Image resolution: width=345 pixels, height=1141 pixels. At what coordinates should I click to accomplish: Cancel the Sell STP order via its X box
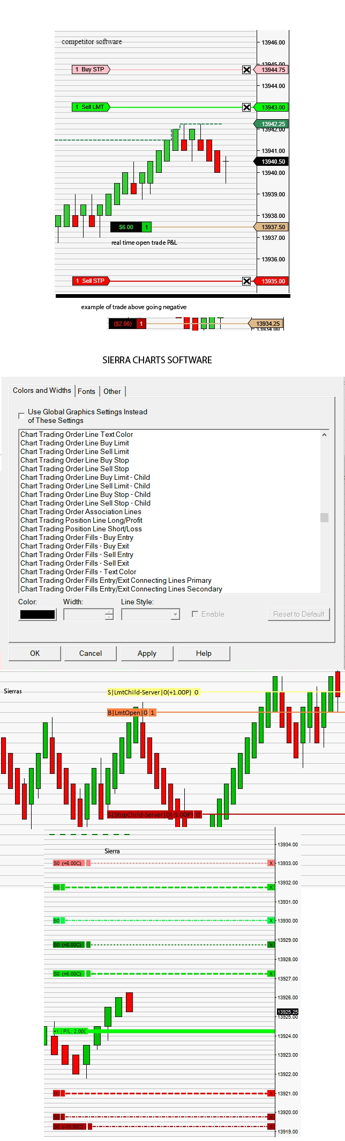click(246, 281)
